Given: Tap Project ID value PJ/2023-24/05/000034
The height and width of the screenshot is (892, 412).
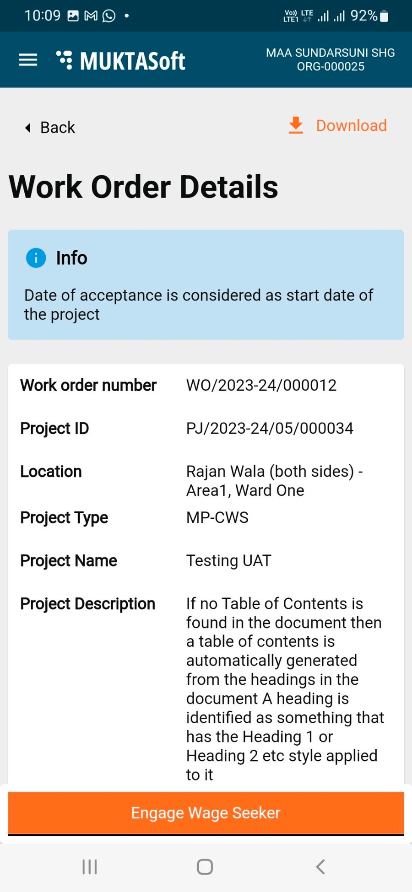Looking at the screenshot, I should click(270, 428).
